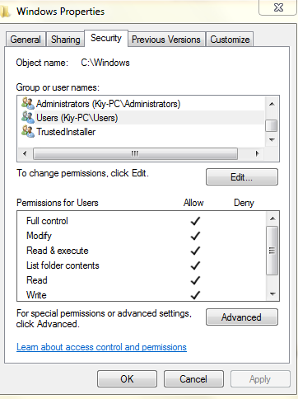Select the TrustedInstaller user icon
This screenshot has height=399, width=298.
28,131
